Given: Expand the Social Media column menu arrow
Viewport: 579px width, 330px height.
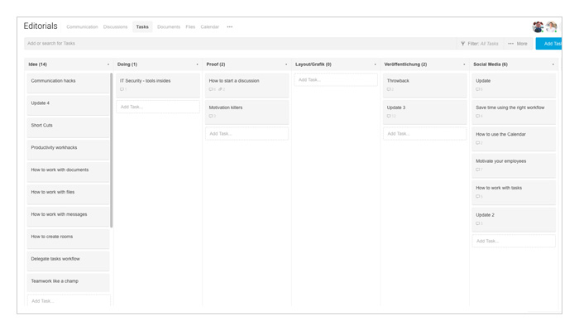Looking at the screenshot, I should pyautogui.click(x=553, y=65).
